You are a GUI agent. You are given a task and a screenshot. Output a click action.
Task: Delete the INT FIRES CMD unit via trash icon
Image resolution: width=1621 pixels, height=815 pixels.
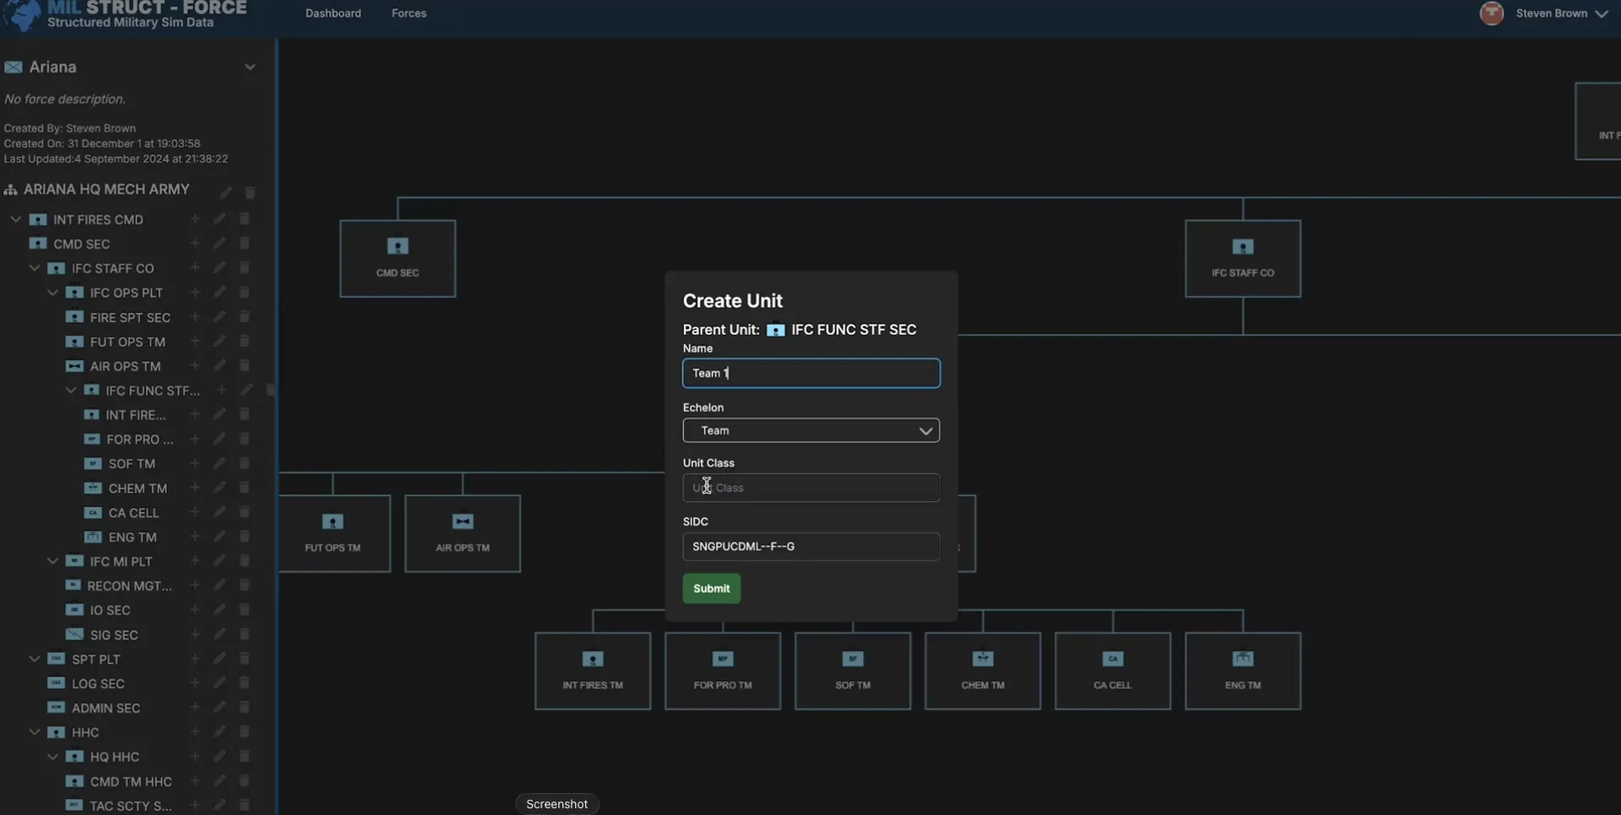tap(244, 219)
